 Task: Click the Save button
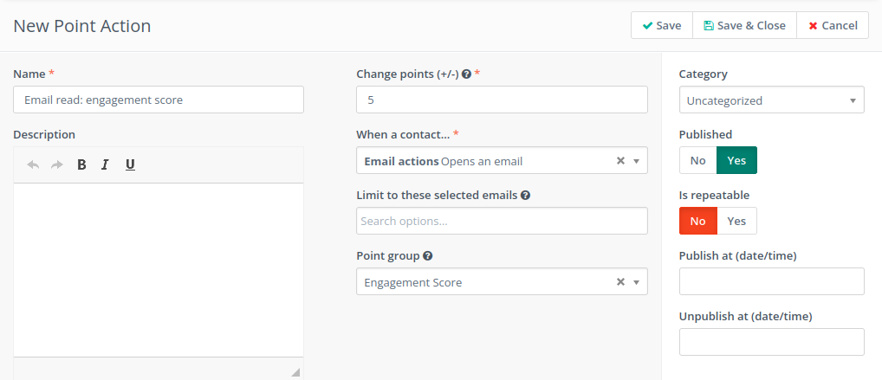coord(661,26)
